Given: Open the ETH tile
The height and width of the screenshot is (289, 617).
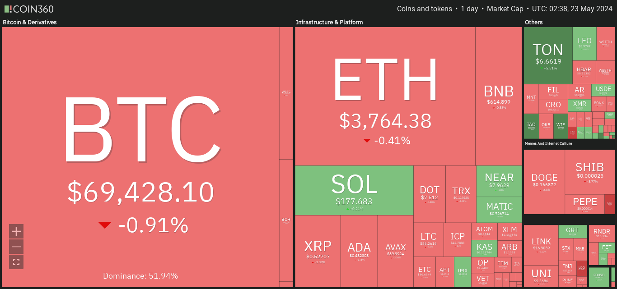Looking at the screenshot, I should coord(385,96).
